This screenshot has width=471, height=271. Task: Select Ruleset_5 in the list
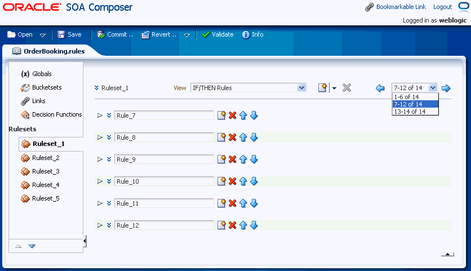tap(40, 198)
